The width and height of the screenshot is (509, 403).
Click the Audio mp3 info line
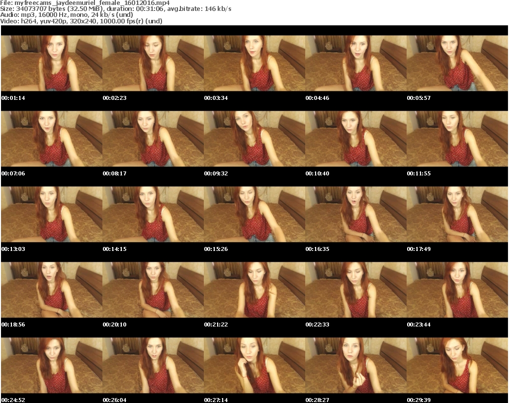click(67, 14)
